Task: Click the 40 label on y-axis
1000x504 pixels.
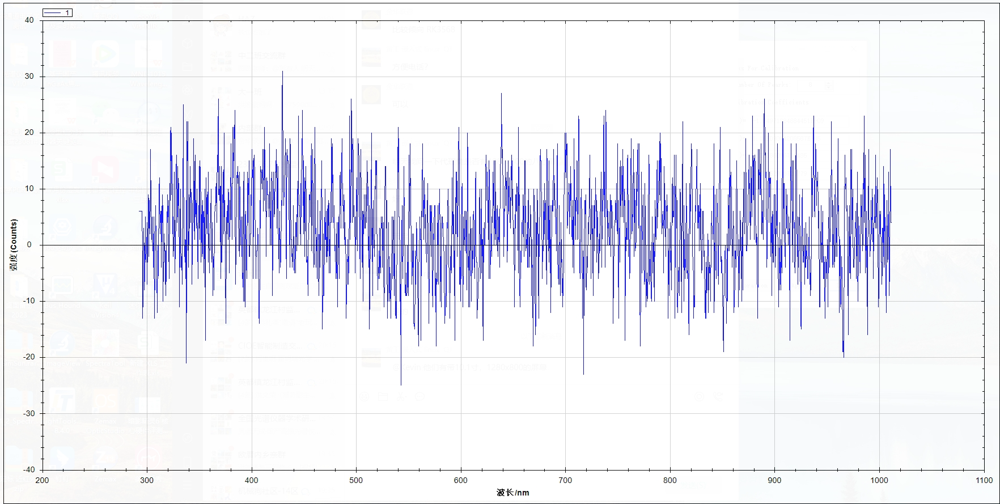Action: pyautogui.click(x=29, y=20)
